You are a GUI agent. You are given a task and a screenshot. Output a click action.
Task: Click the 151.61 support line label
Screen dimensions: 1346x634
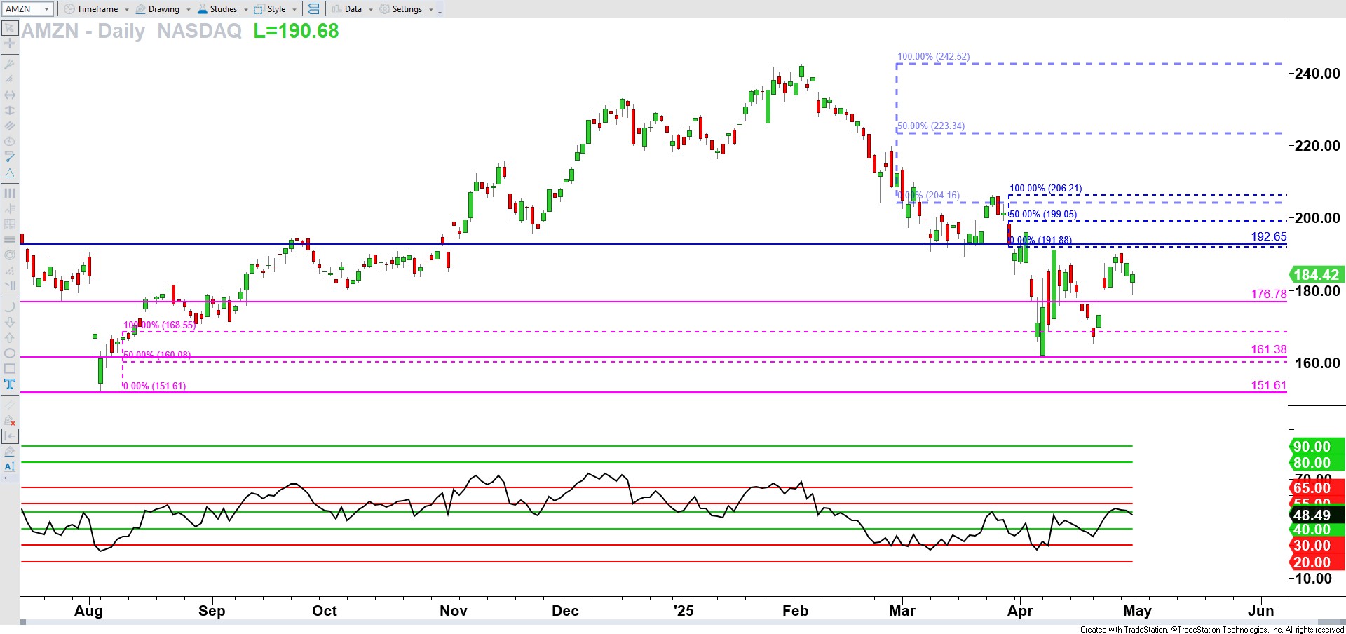pos(1269,385)
